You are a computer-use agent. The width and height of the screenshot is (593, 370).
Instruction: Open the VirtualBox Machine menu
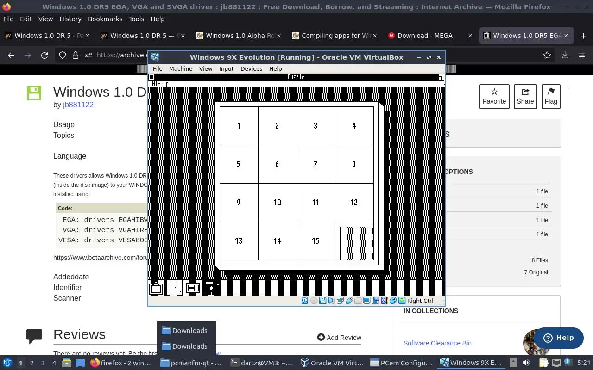pos(181,68)
